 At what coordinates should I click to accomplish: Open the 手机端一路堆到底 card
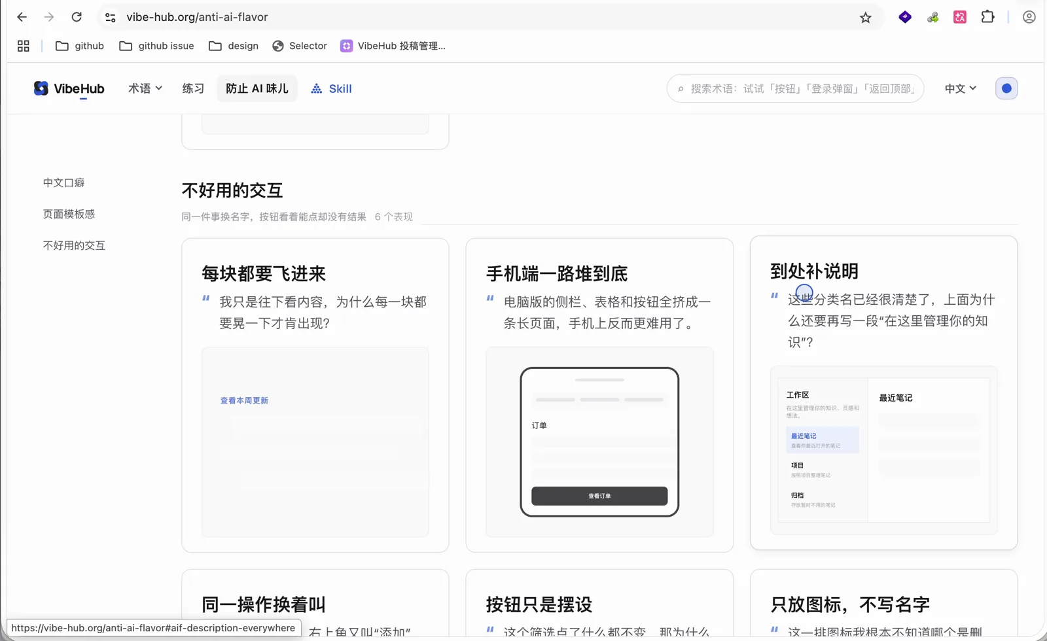click(599, 395)
